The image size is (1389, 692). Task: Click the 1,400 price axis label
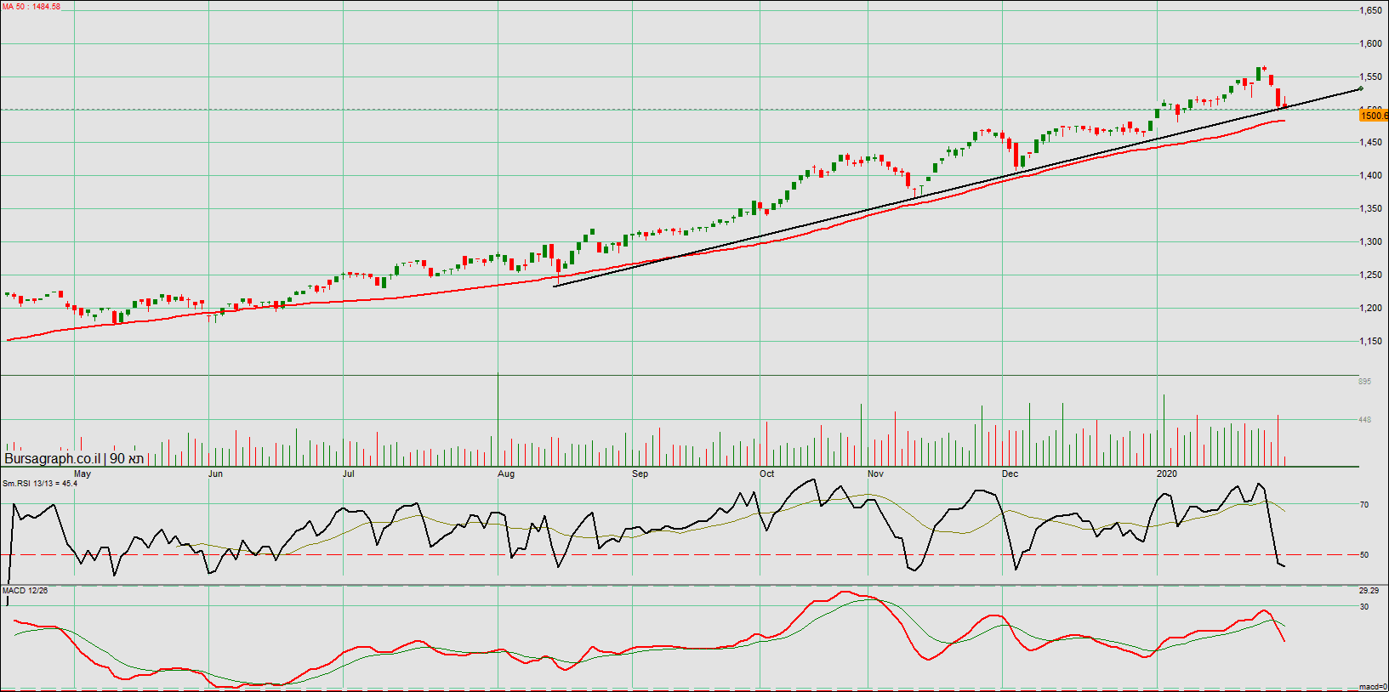click(1370, 176)
